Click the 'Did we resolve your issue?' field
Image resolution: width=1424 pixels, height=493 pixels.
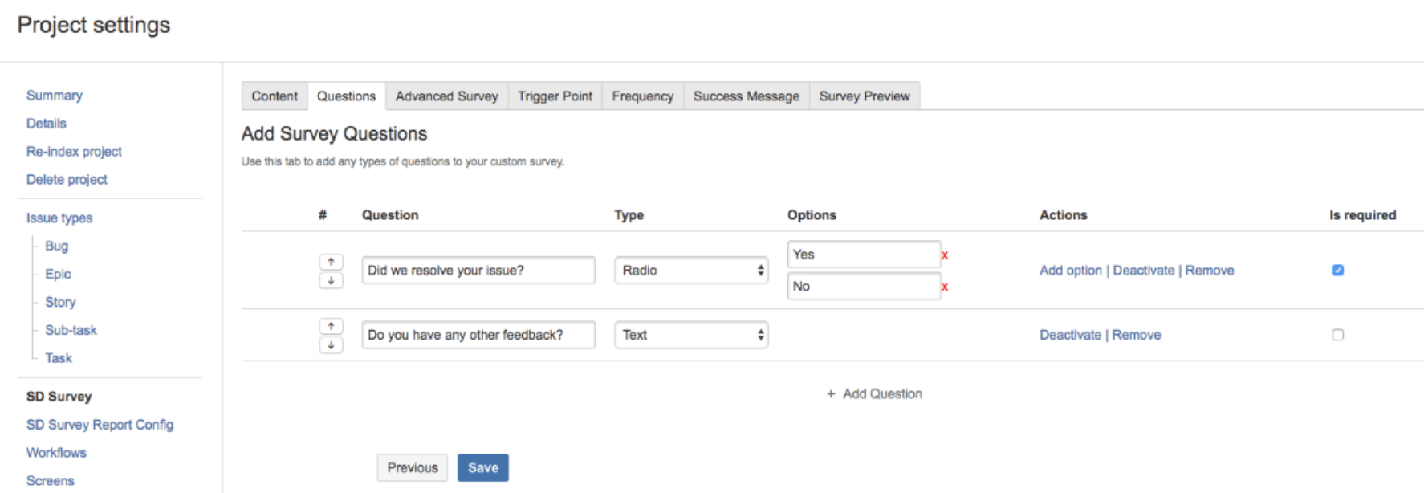pyautogui.click(x=478, y=271)
